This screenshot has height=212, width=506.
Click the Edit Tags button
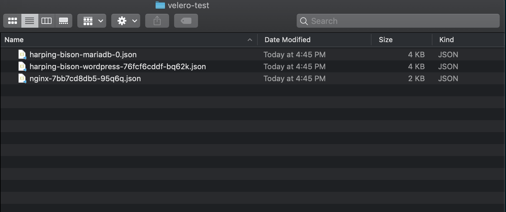point(186,21)
